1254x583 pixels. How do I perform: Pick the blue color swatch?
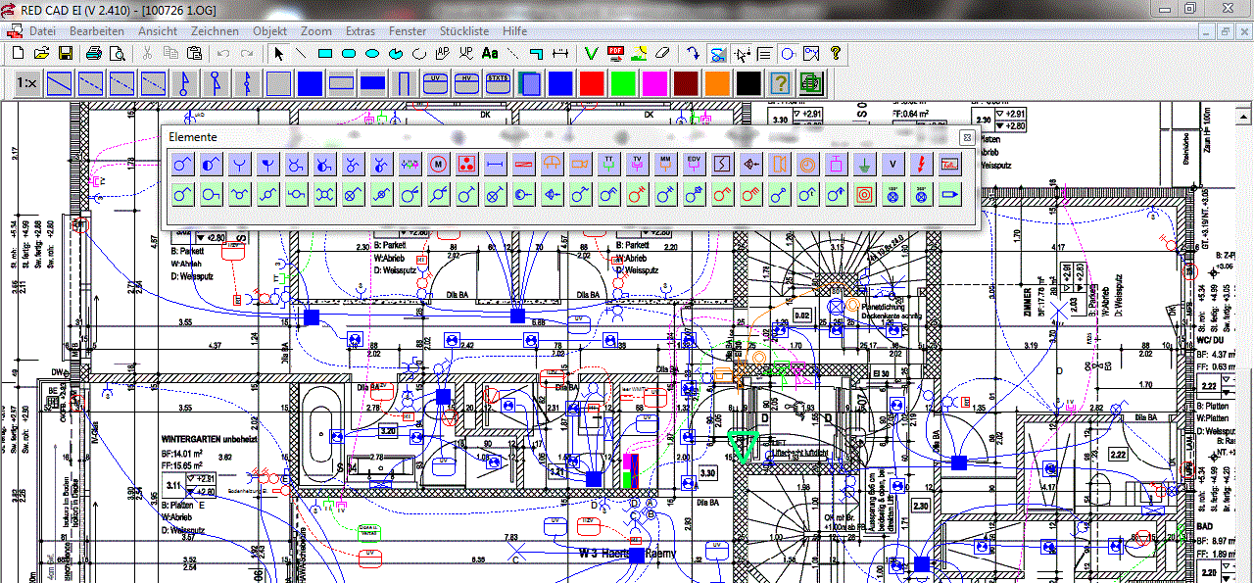click(x=560, y=83)
